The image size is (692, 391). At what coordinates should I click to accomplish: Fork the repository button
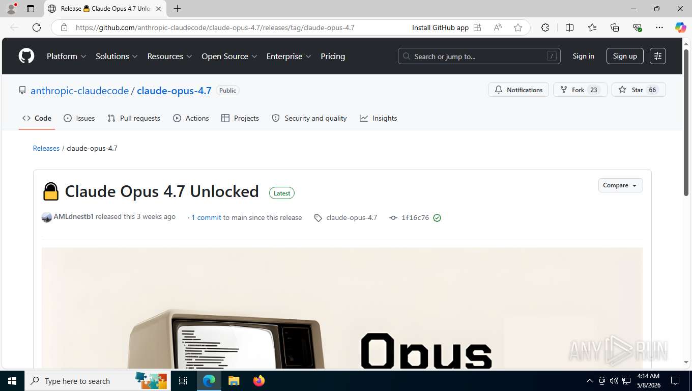[x=580, y=90]
